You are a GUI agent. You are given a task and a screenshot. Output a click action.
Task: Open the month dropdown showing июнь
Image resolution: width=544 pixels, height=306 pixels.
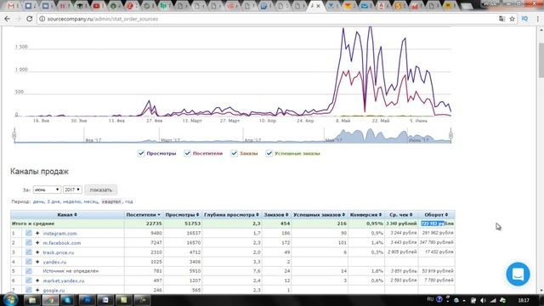47,190
